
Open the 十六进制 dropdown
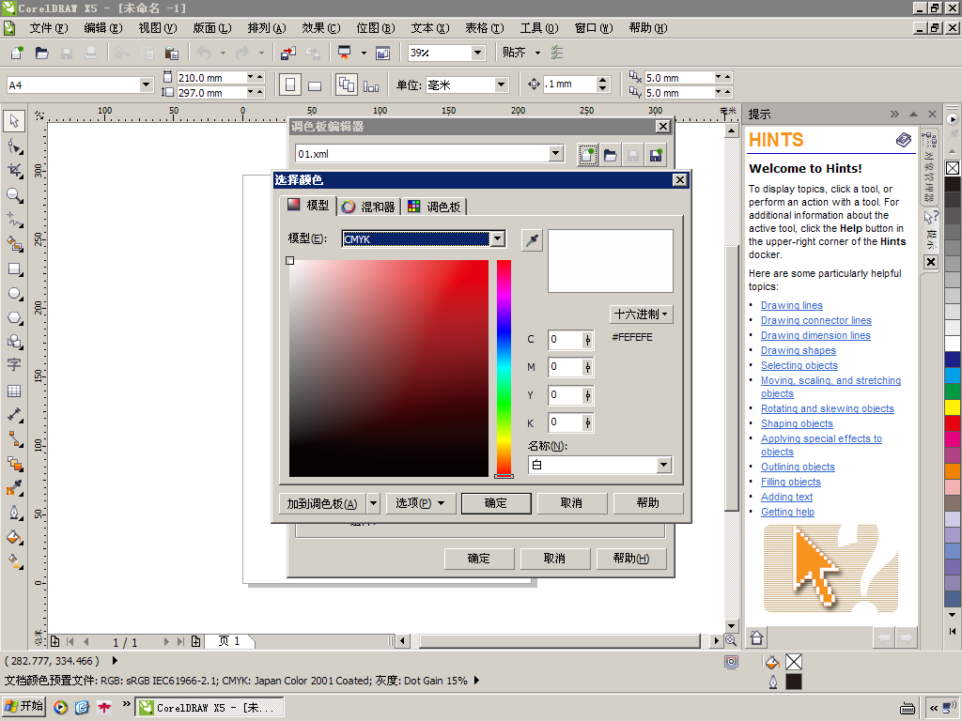click(x=641, y=314)
